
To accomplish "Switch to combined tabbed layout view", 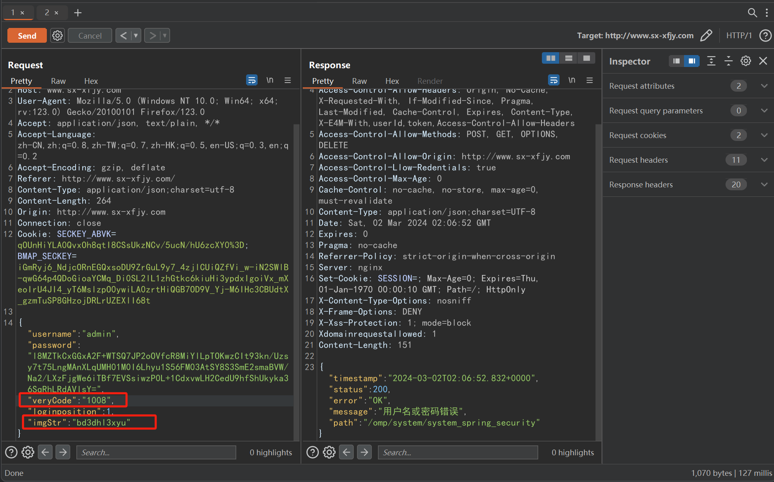I will pos(587,58).
